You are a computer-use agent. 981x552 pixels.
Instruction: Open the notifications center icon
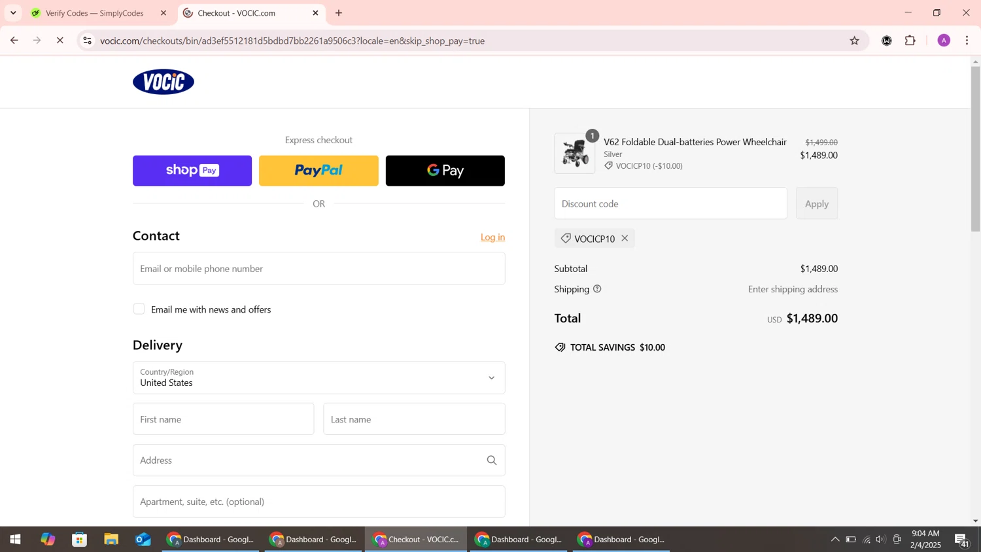click(x=961, y=540)
